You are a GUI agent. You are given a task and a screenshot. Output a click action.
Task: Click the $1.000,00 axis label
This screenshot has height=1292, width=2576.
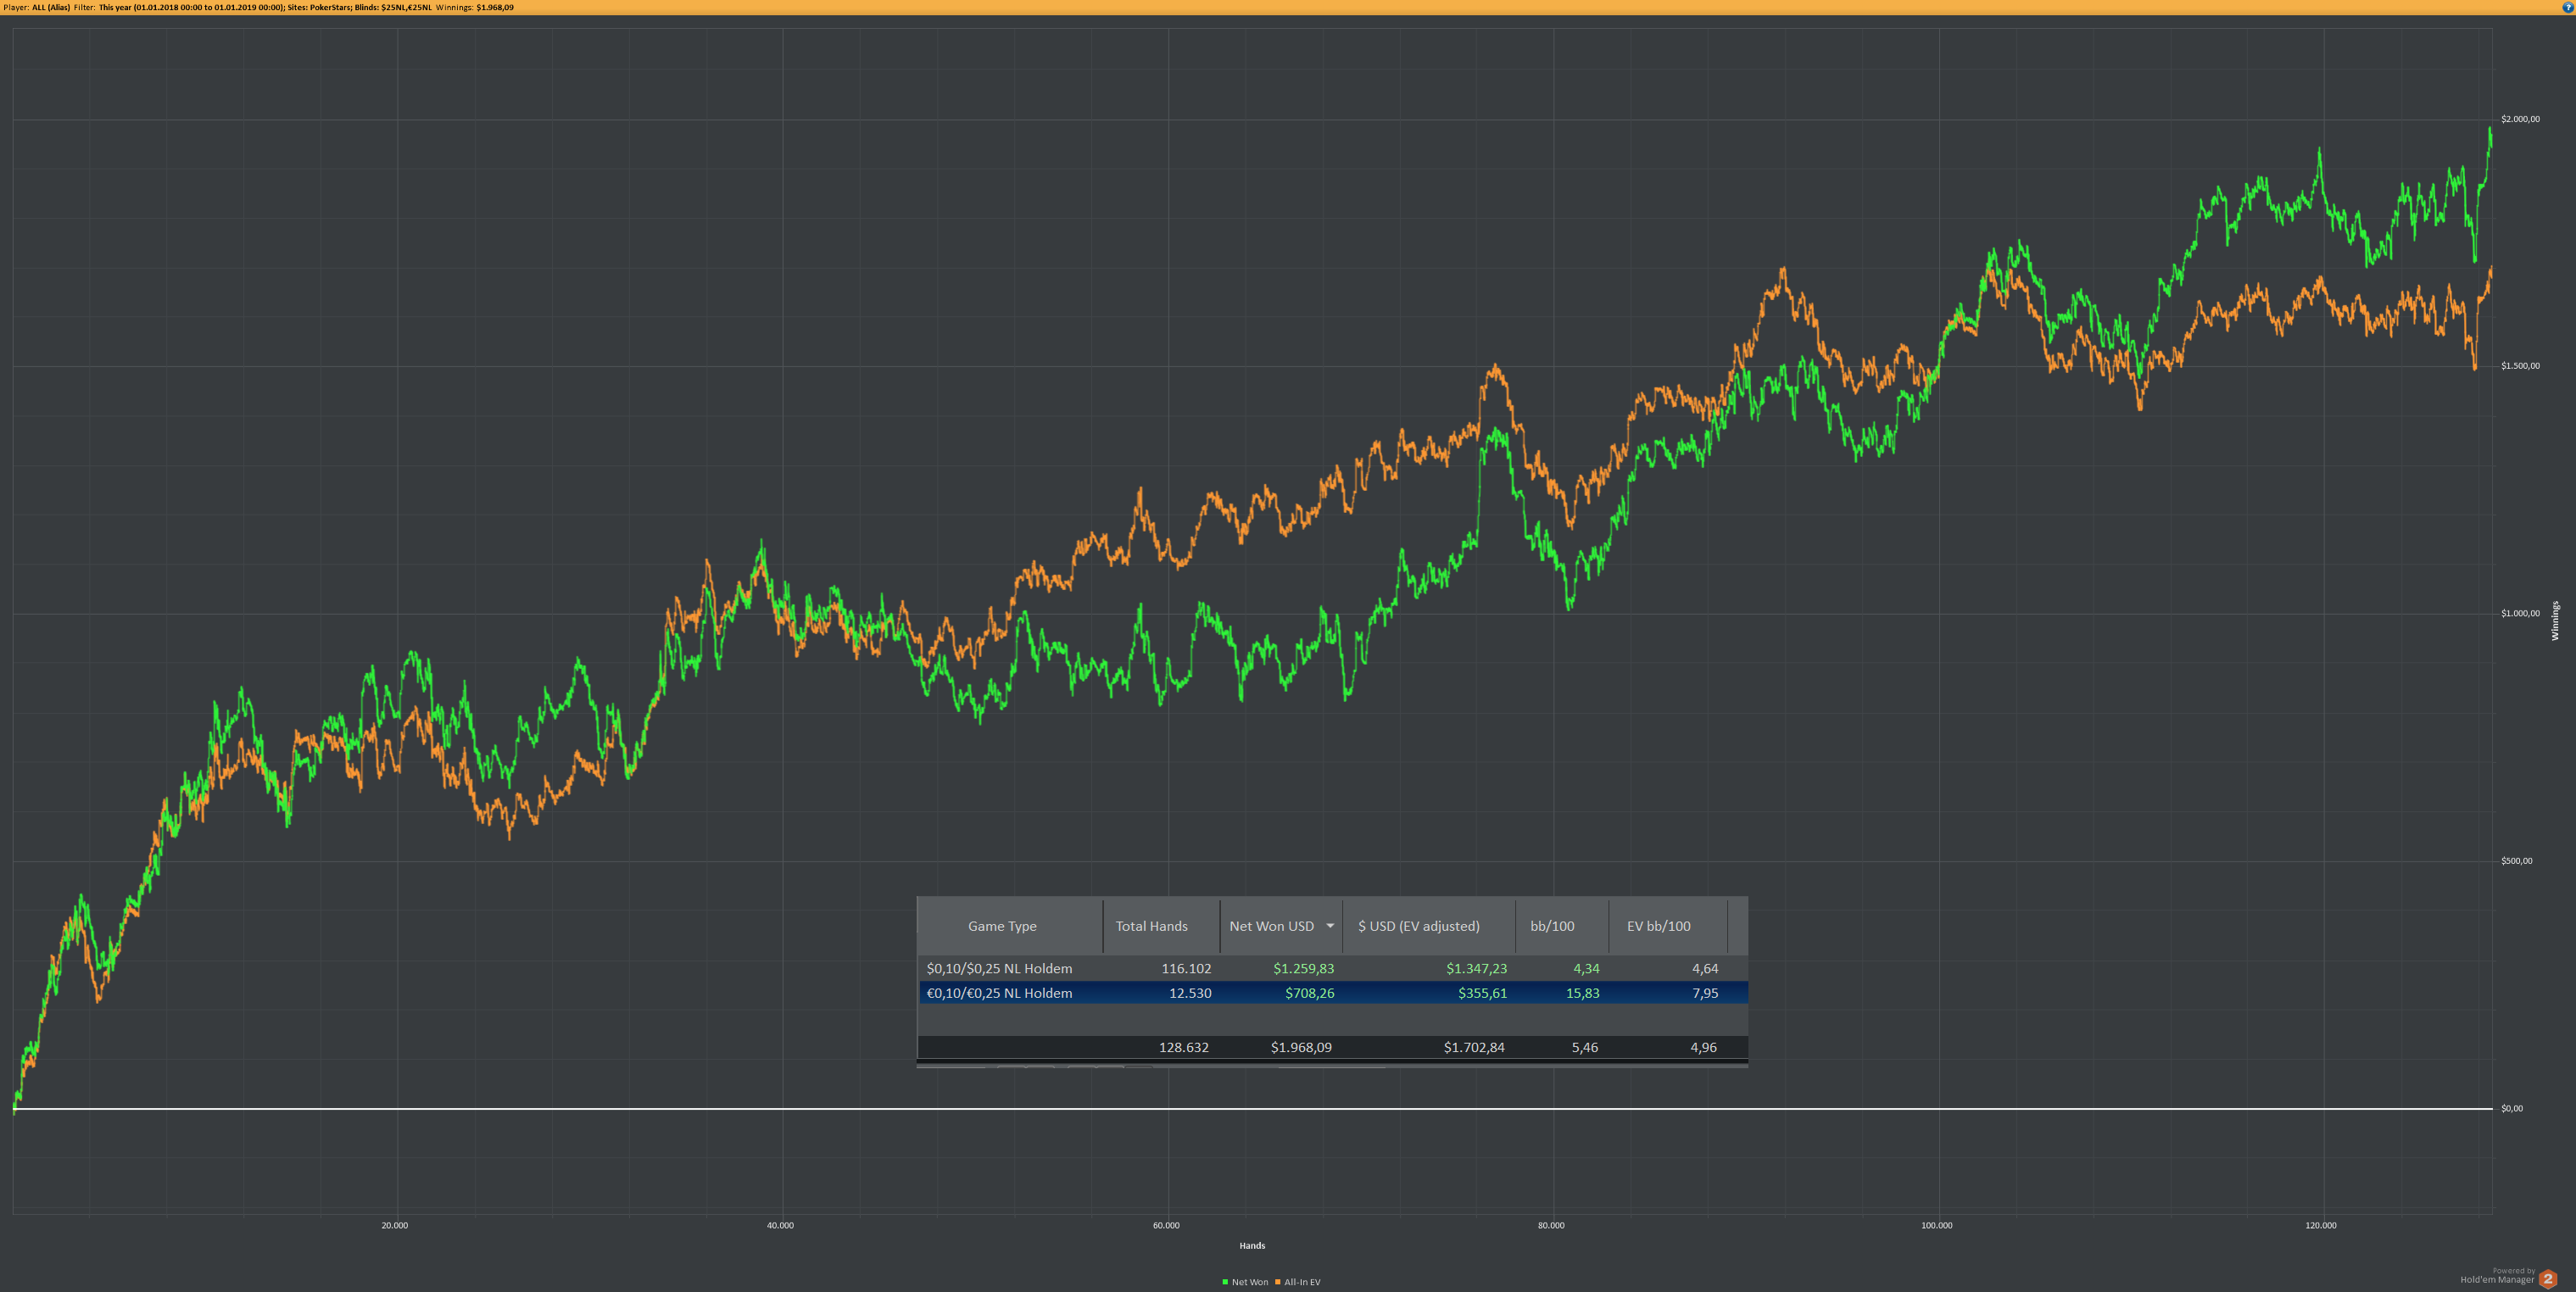[x=2520, y=613]
